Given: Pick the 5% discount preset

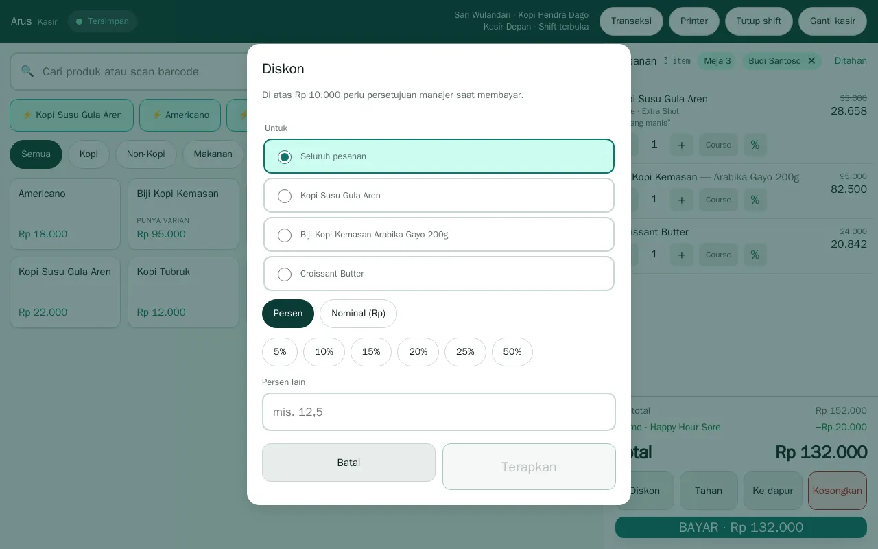Looking at the screenshot, I should coord(280,352).
